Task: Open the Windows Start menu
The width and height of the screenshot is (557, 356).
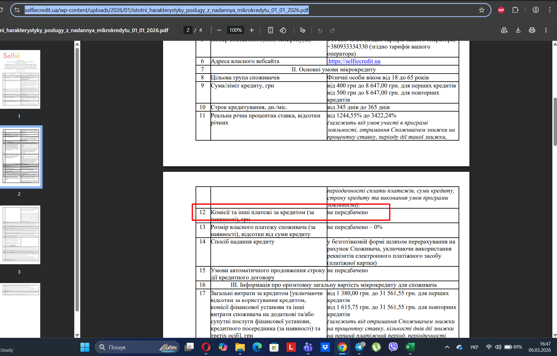Action: click(x=85, y=347)
